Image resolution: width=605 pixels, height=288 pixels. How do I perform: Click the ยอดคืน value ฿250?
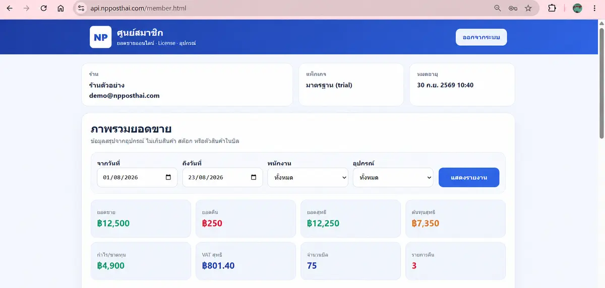tap(212, 223)
